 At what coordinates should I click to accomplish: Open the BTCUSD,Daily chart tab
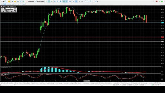click(x=135, y=83)
